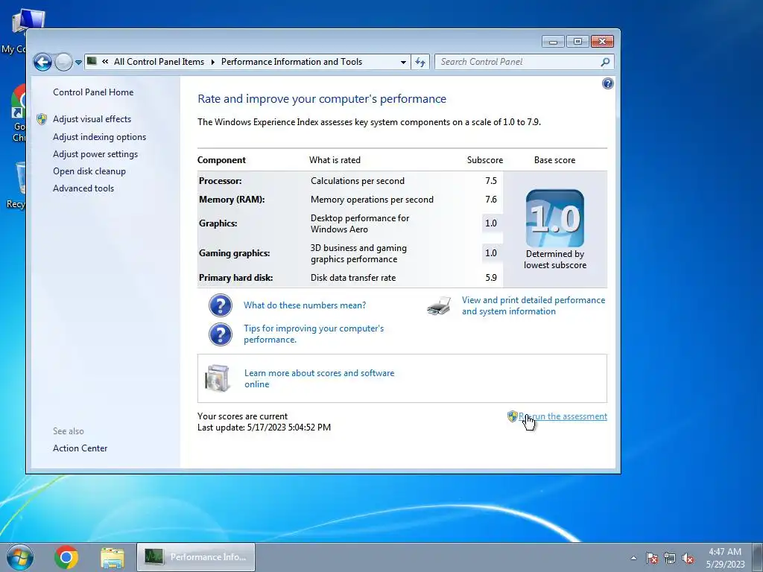Open Action Center link
The width and height of the screenshot is (763, 572).
tap(80, 448)
